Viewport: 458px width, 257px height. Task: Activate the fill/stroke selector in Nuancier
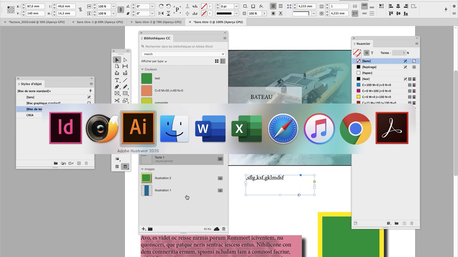click(x=357, y=53)
